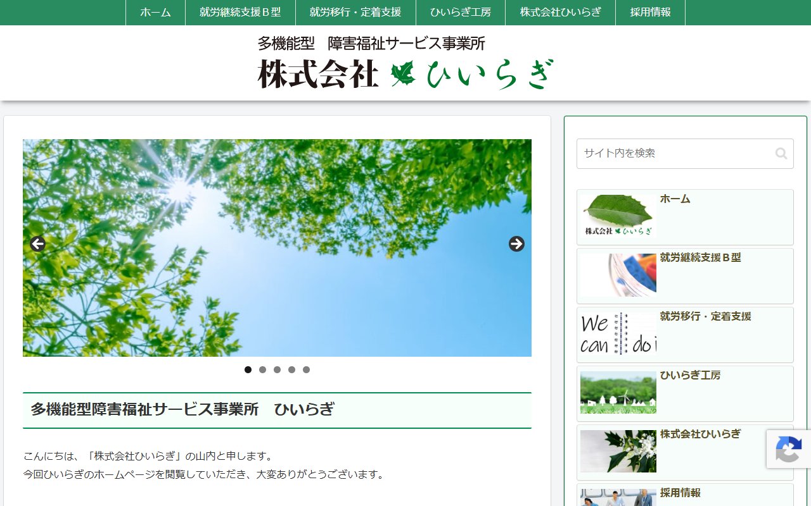Select 就労移行・定着支援 in the top menu
Viewport: 811px width, 506px height.
pyautogui.click(x=355, y=13)
